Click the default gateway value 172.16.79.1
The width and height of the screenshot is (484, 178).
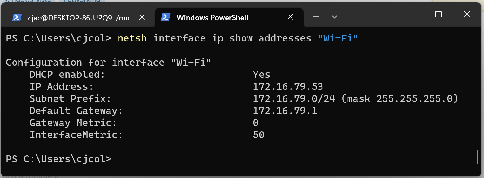click(285, 111)
